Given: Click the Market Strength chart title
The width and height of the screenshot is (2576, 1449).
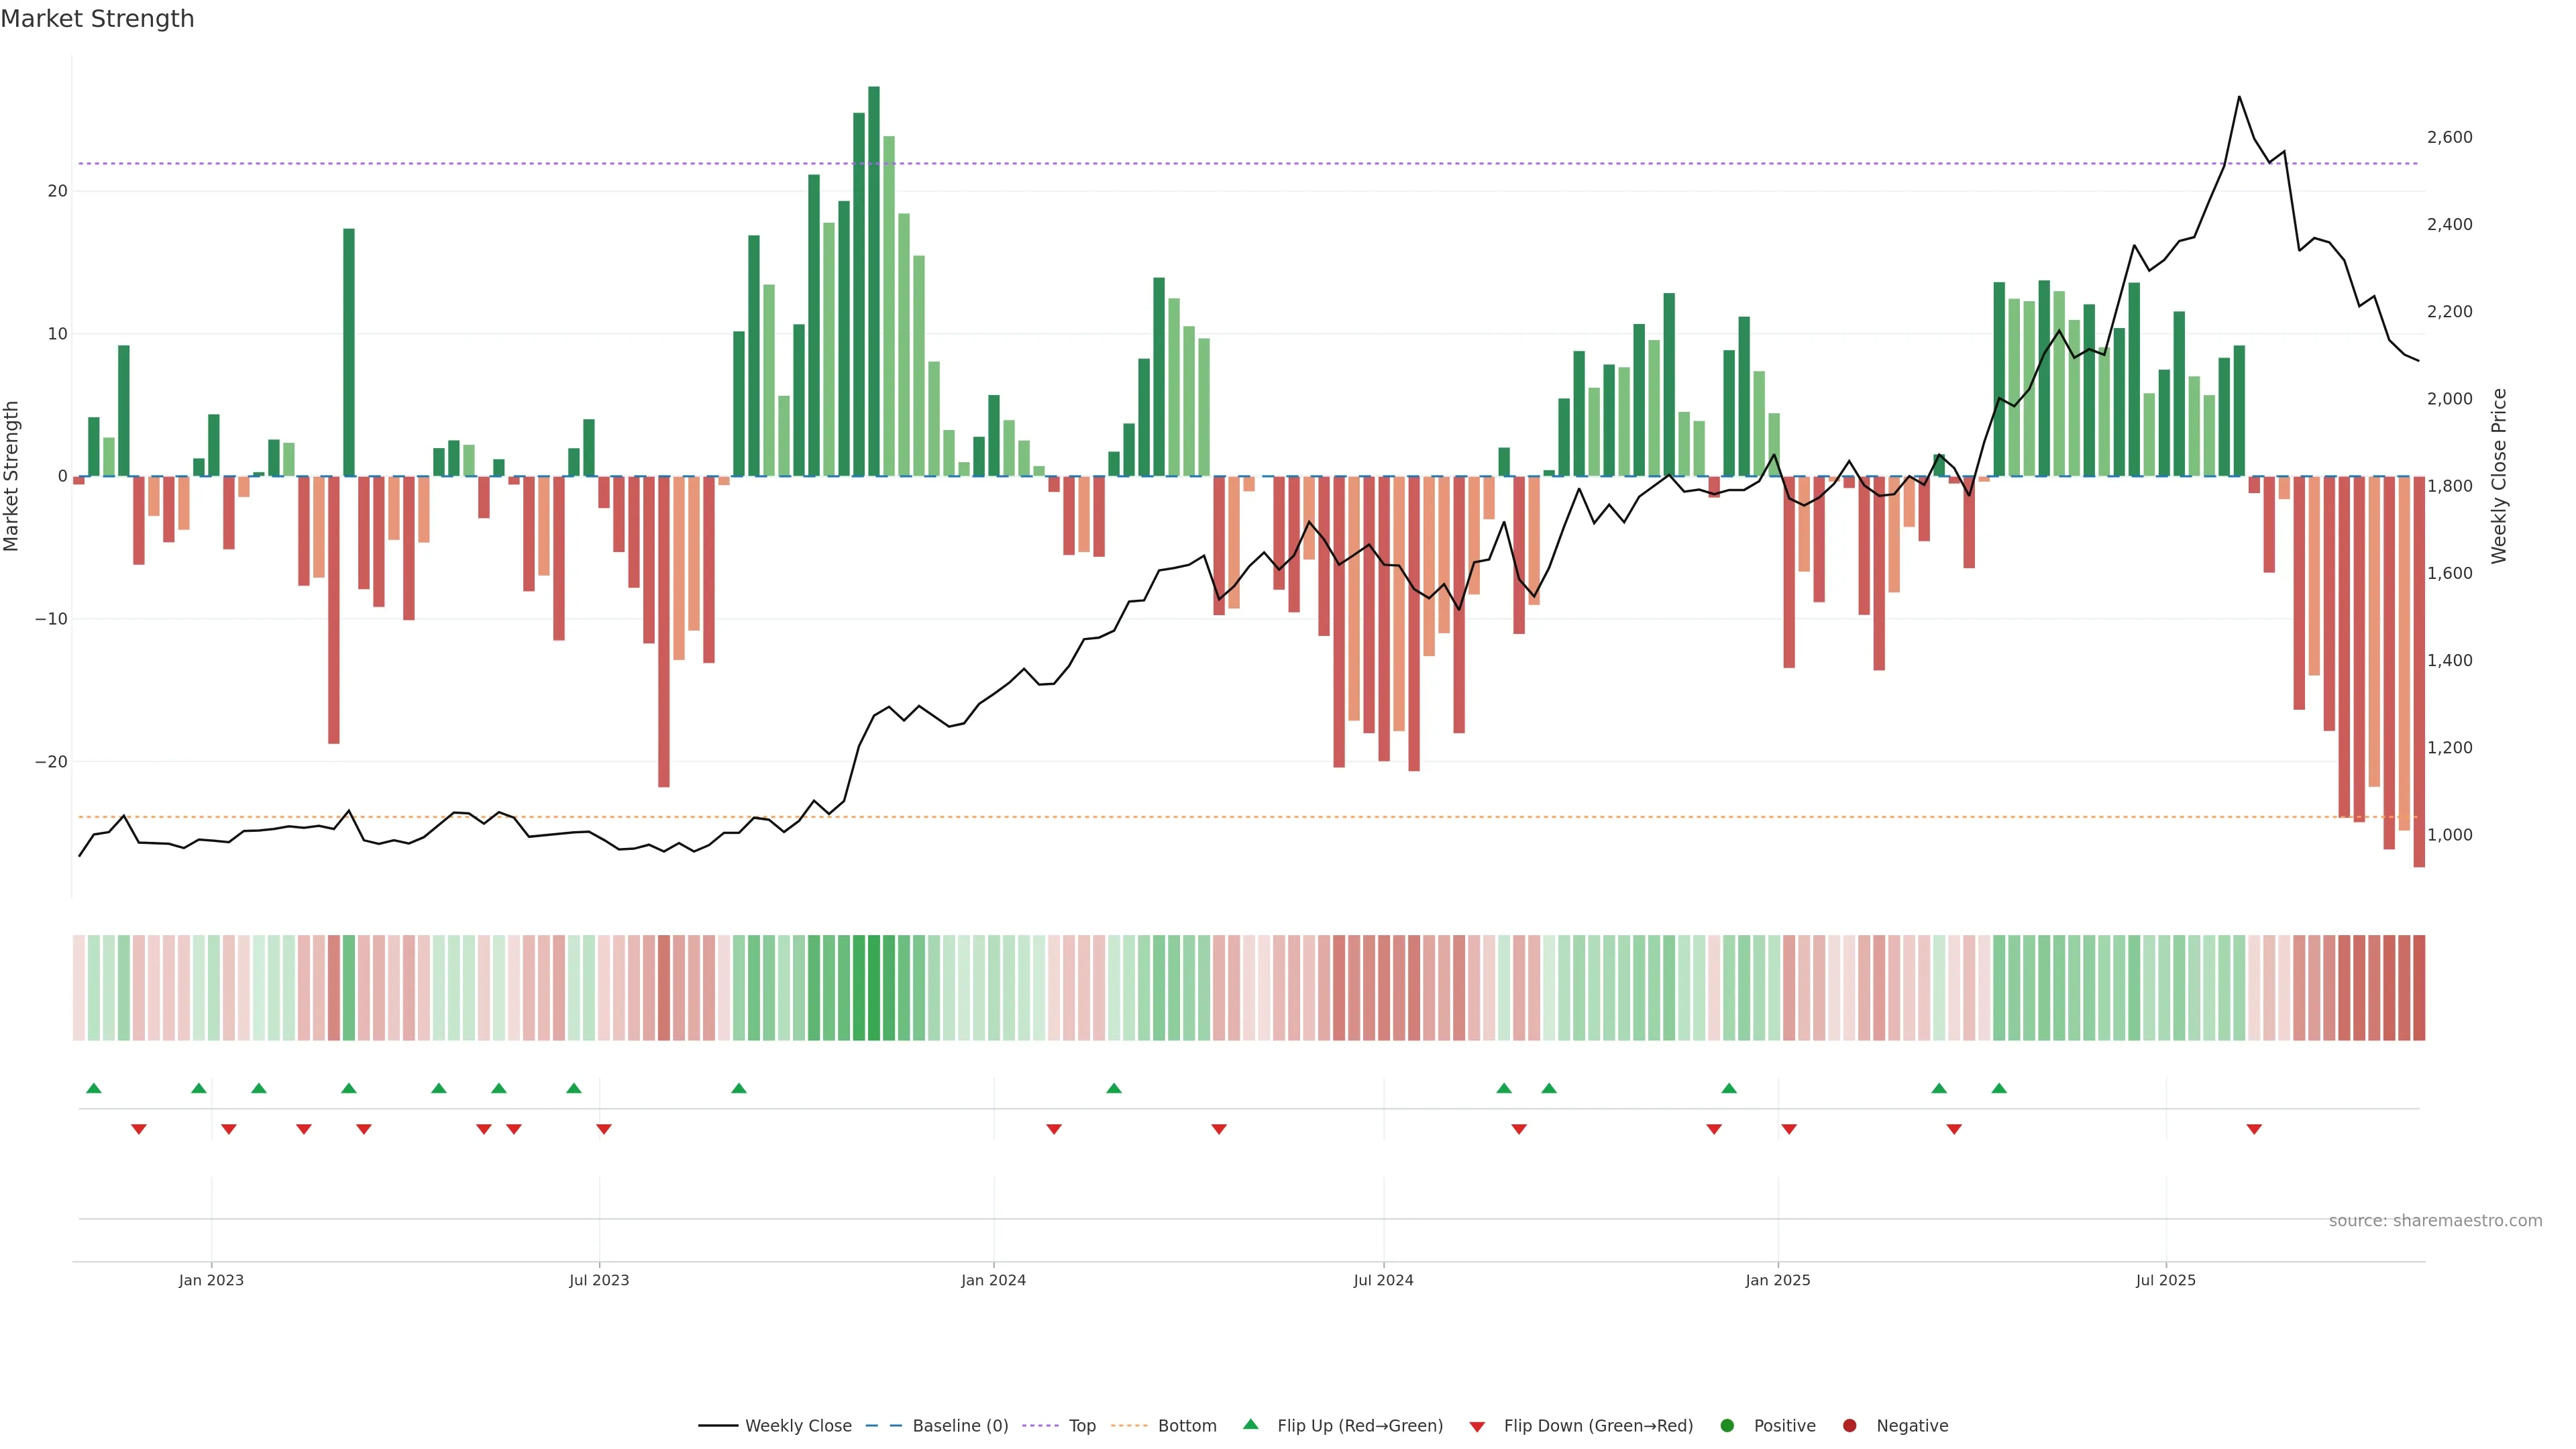Looking at the screenshot, I should (x=97, y=19).
